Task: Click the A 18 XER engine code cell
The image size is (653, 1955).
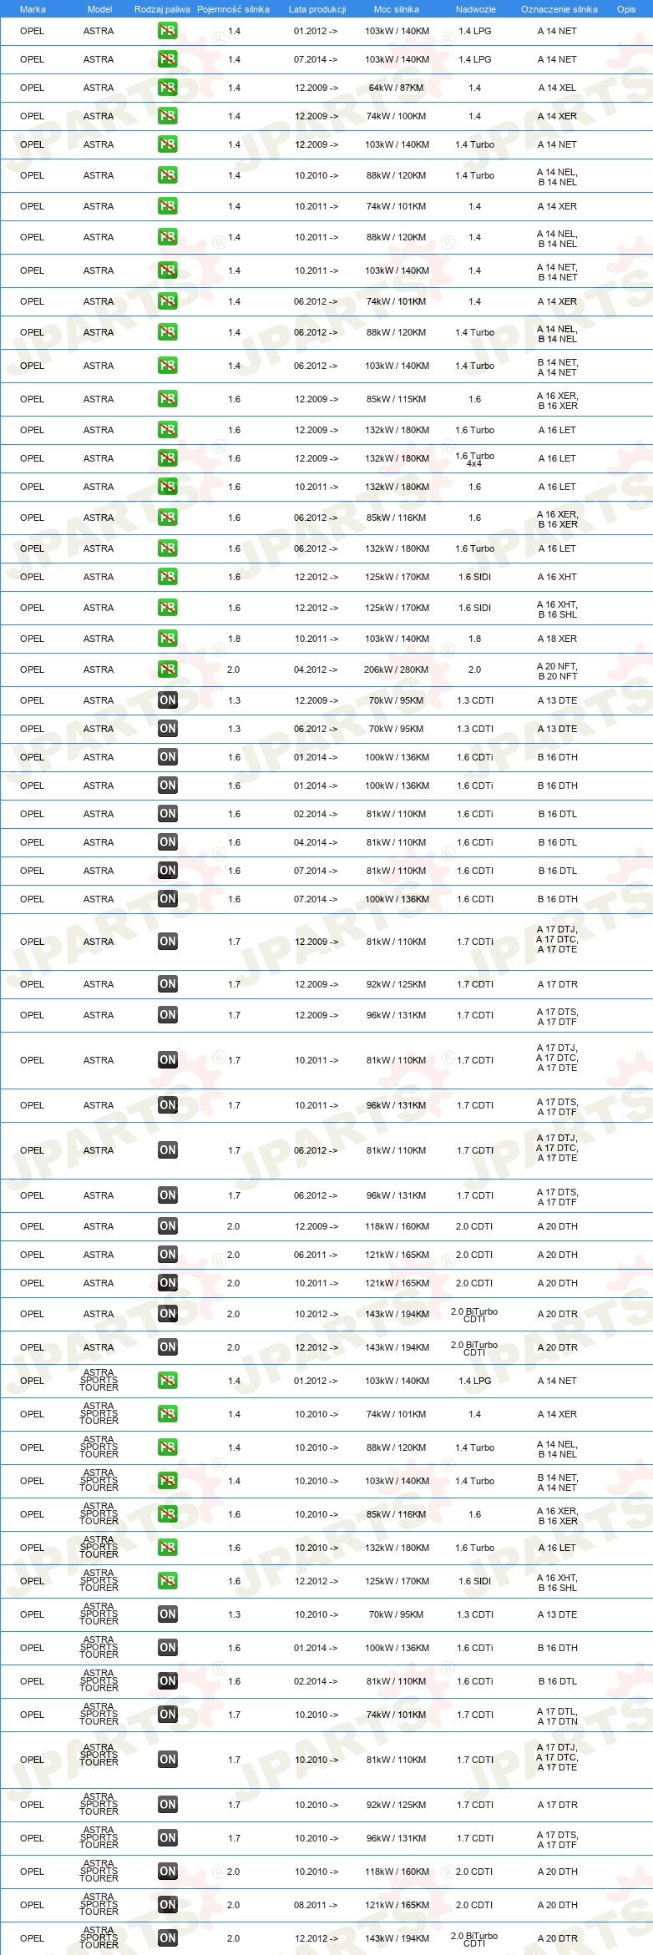Action: point(558,639)
